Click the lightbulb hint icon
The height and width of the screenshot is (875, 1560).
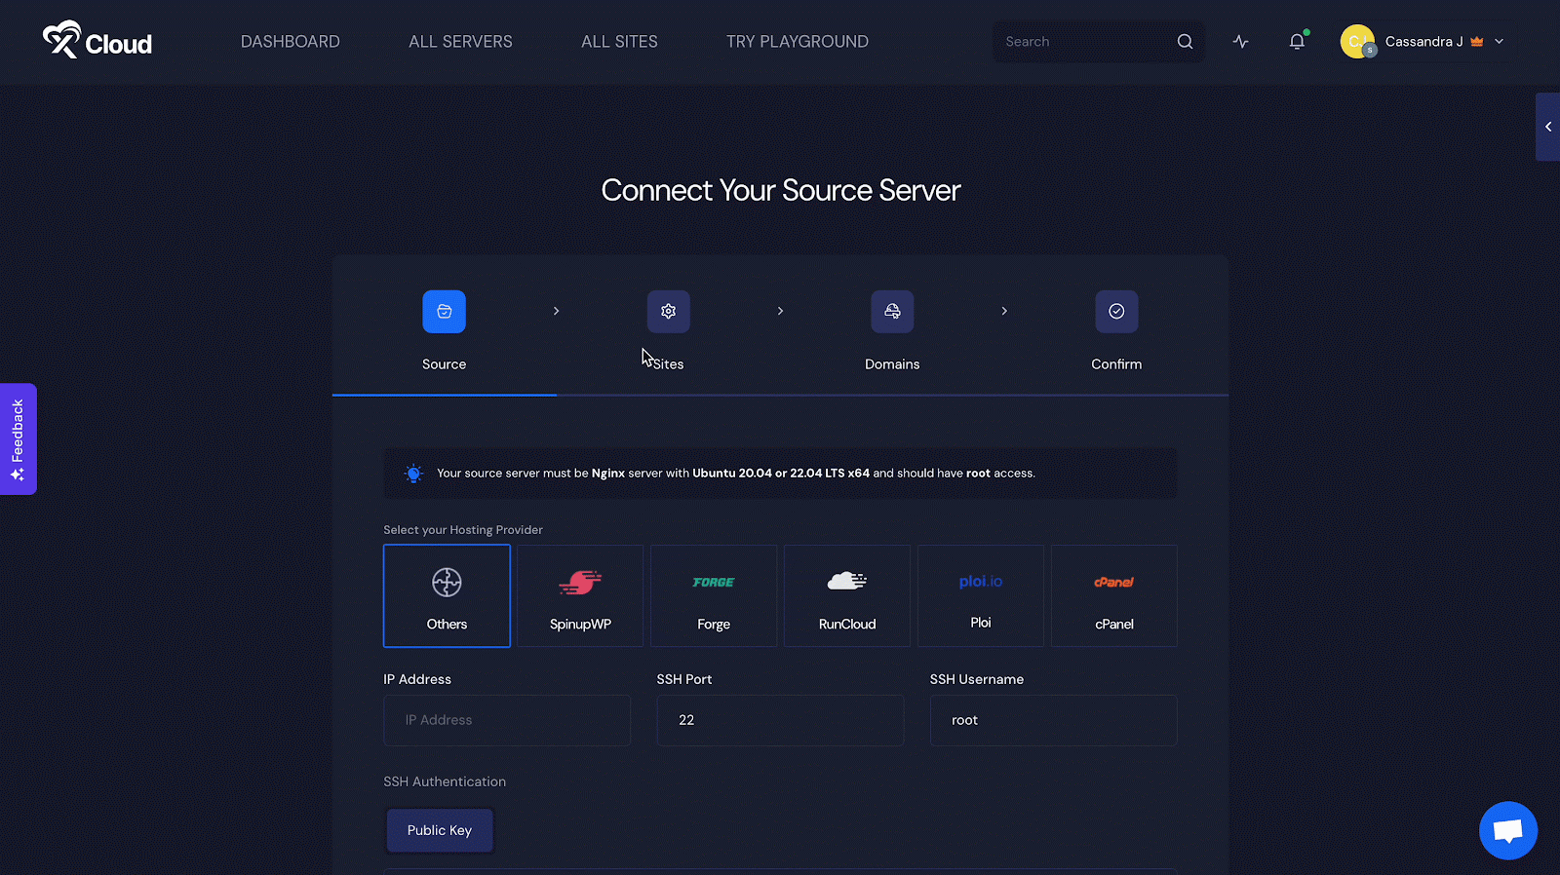click(x=413, y=474)
